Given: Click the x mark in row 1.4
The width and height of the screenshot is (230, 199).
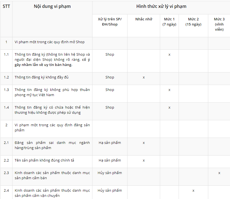Looking at the screenshot, I should point(169,108).
